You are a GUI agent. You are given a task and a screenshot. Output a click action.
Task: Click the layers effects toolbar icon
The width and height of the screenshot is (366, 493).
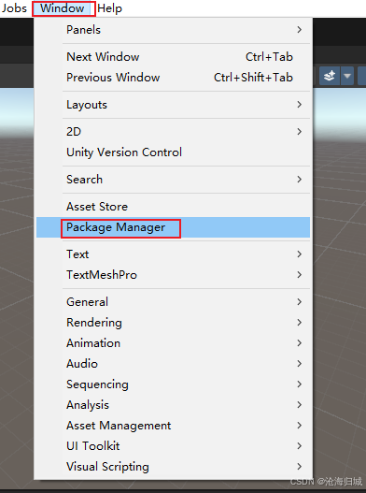point(330,76)
